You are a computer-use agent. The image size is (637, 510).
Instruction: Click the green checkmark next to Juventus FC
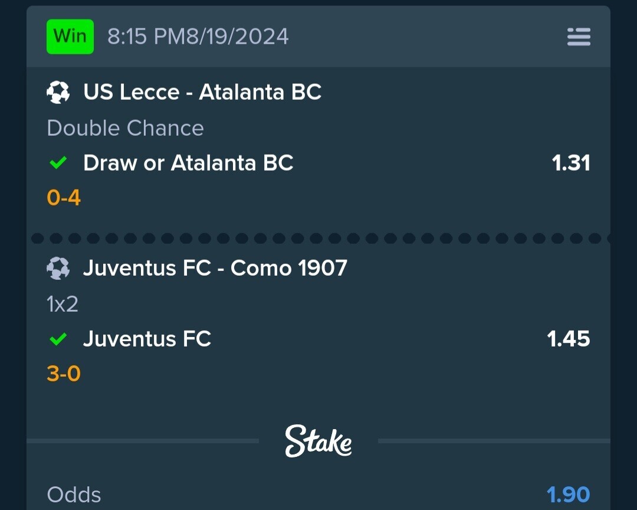coord(58,339)
